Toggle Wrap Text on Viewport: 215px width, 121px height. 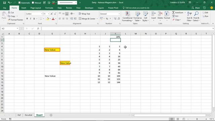coord(84,14)
